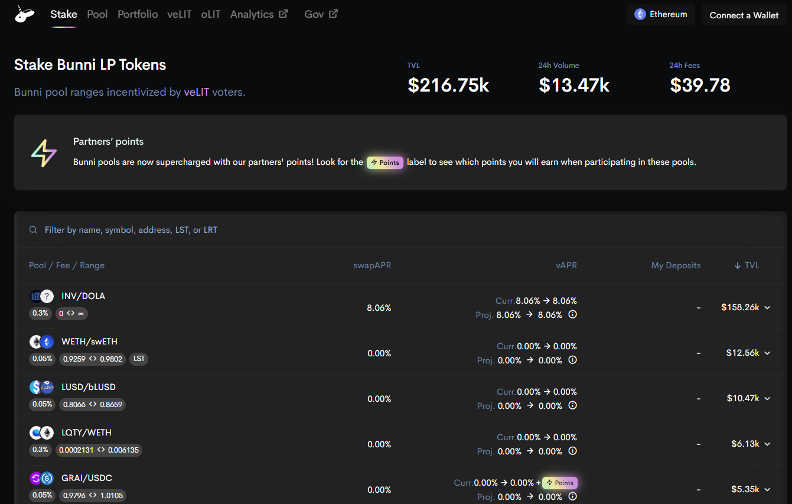The image size is (792, 504).
Task: Click the INV/DOLA token pair icon
Action: 41,296
